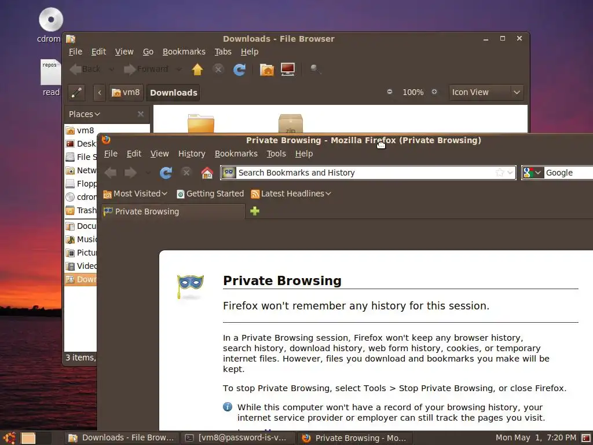Image resolution: width=593 pixels, height=445 pixels.
Task: Bookmark this page with the star icon
Action: coord(500,173)
